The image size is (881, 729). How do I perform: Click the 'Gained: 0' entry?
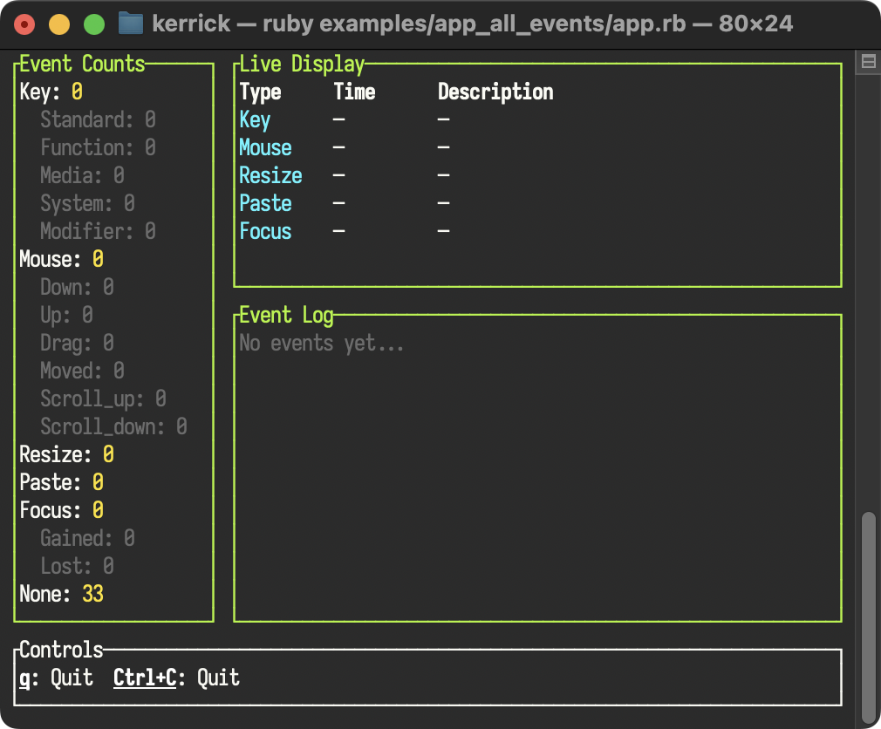87,538
